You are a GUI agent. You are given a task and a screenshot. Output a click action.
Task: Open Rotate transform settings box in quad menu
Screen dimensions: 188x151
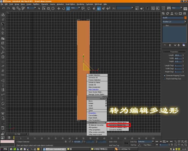pyautogui.click(x=106, y=103)
